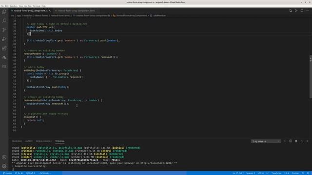Click on line 48 addHobby method declaration
Screen dimensions: 312x175
tap(52, 70)
